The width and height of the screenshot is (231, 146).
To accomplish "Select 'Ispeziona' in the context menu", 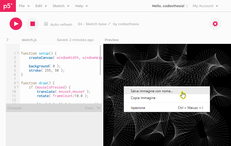I will point(138,108).
